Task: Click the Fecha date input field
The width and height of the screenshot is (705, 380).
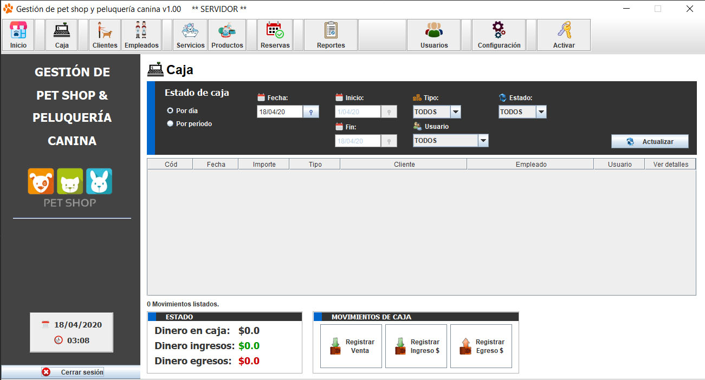Action: [x=280, y=112]
